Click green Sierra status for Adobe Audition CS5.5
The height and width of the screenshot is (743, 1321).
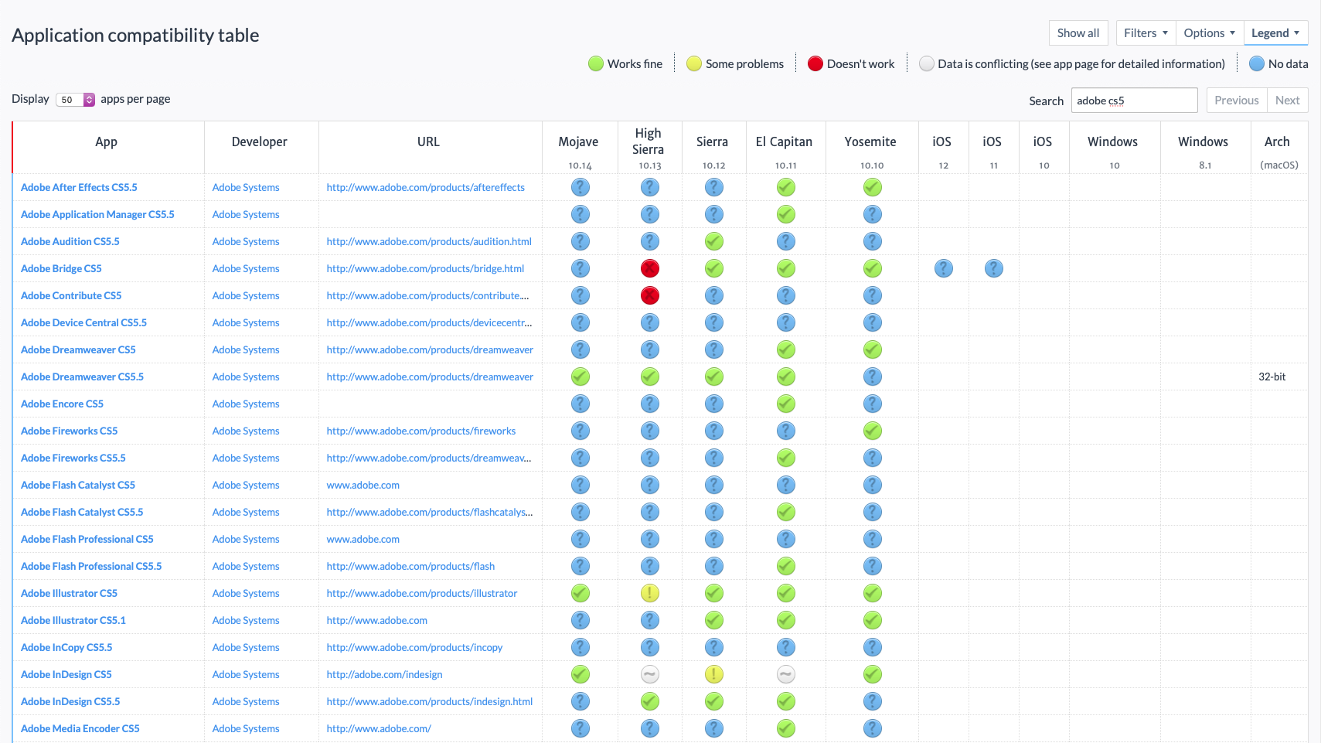coord(714,241)
